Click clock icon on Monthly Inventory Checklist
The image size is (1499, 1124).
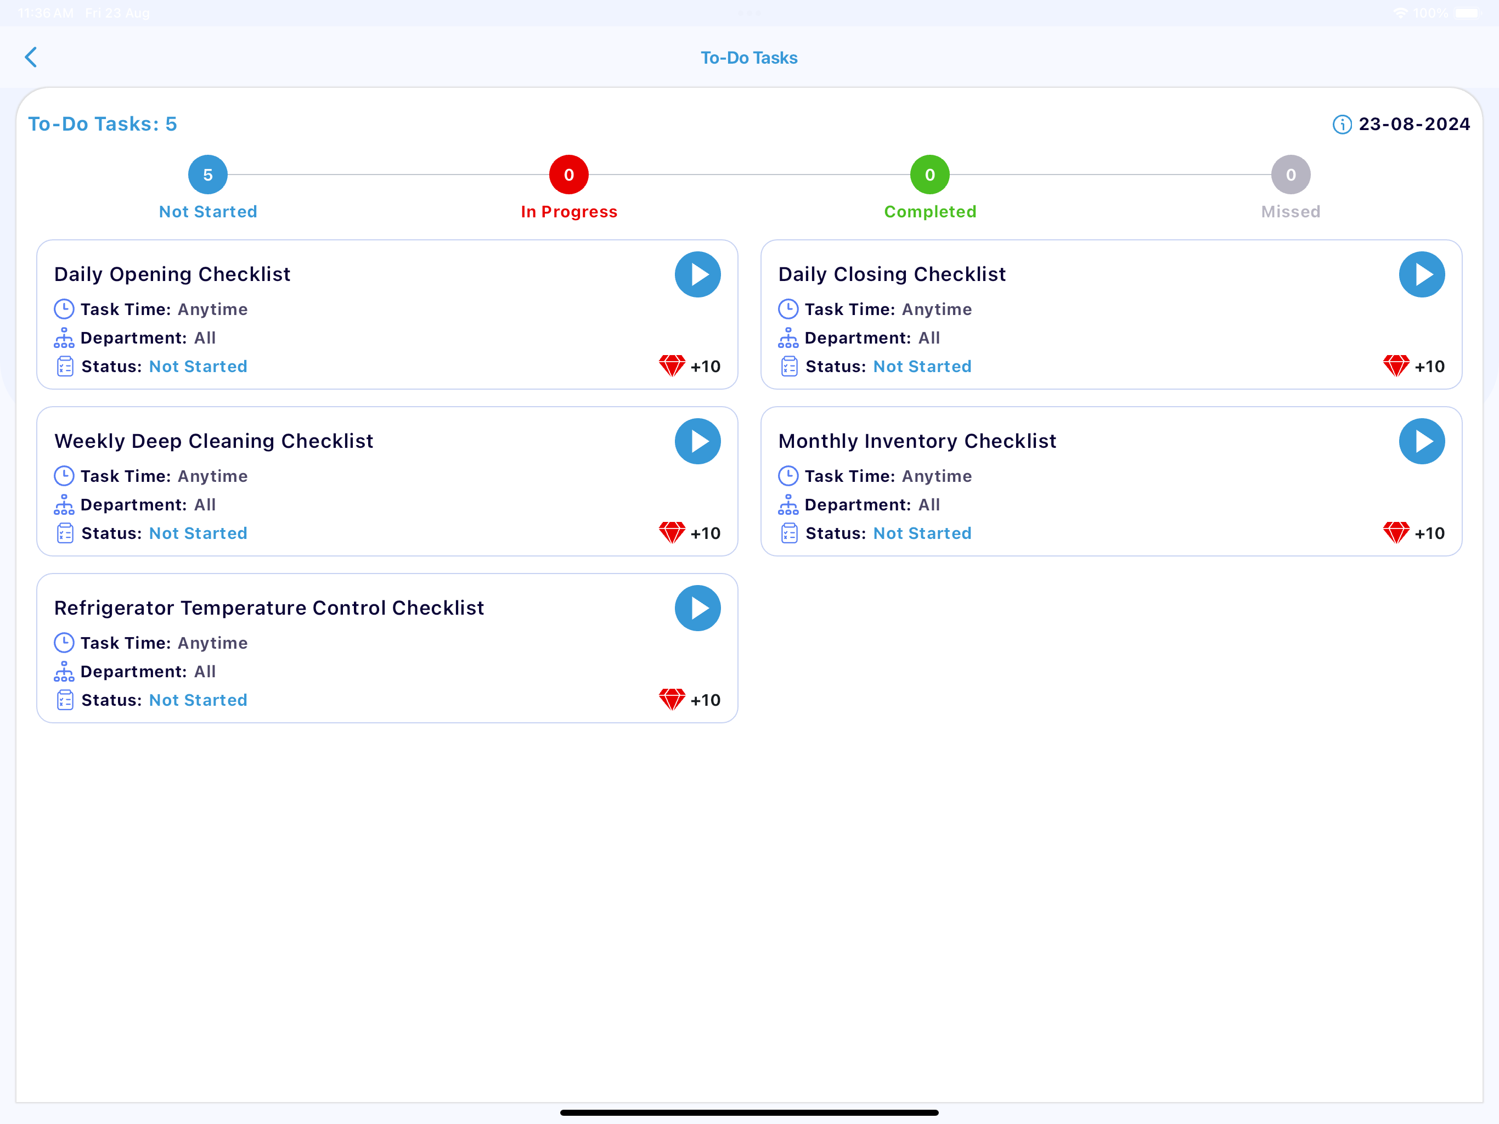coord(787,476)
